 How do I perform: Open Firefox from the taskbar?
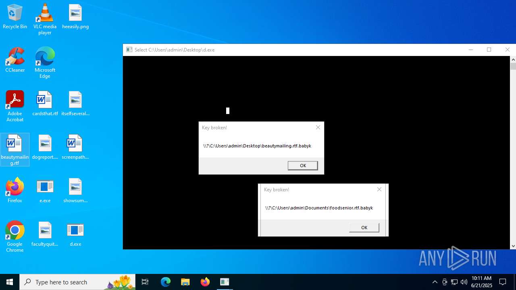click(205, 282)
